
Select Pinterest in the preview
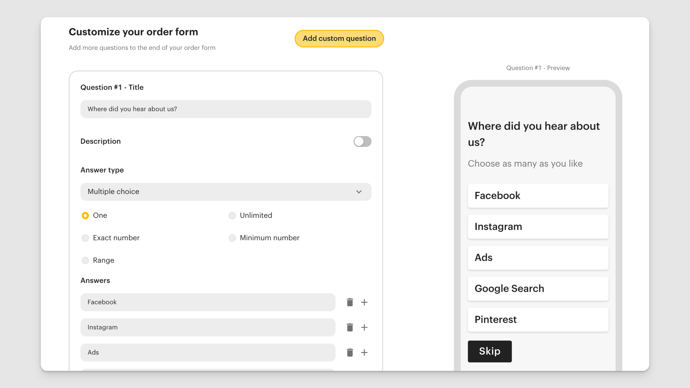(538, 319)
